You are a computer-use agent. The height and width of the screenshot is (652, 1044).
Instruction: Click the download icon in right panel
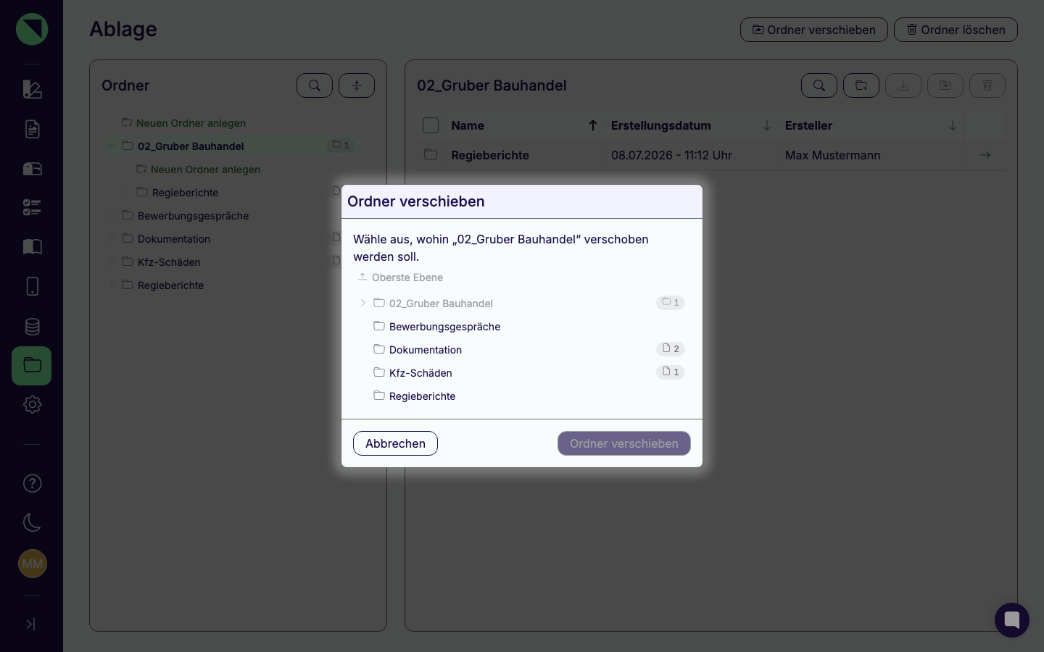903,85
